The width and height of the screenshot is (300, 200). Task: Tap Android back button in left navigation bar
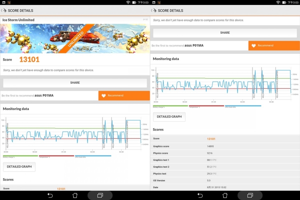50,195
